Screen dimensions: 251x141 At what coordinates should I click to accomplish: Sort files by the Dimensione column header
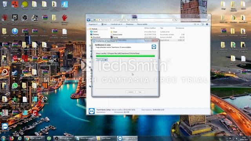pos(180,28)
